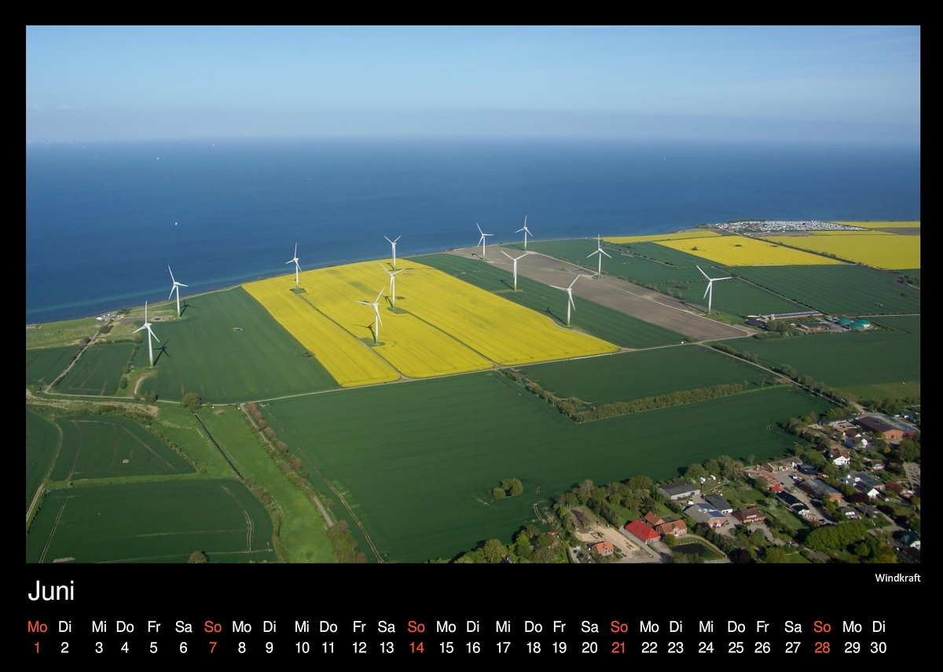Select date number 30

click(x=879, y=648)
